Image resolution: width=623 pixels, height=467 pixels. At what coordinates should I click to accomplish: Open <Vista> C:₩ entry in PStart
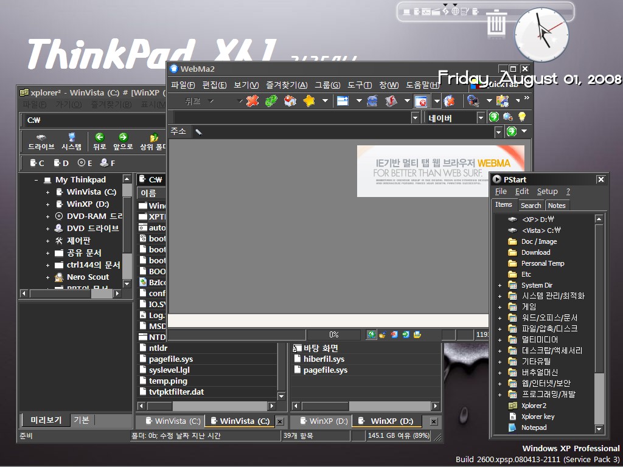click(x=535, y=230)
